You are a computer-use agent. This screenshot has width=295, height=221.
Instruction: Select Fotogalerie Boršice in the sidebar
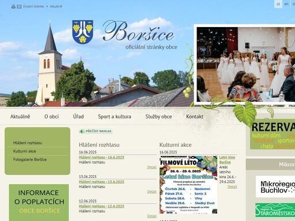click(x=30, y=159)
